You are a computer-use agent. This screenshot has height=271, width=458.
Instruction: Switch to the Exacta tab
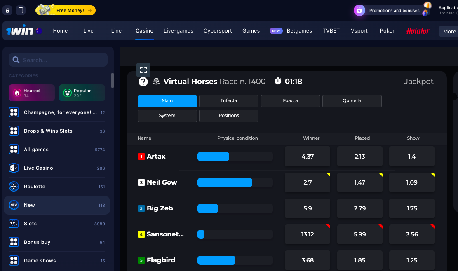click(x=290, y=101)
